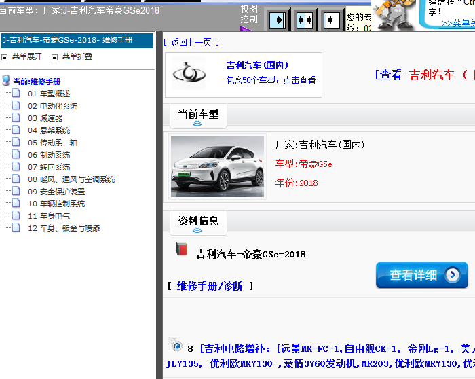Select the 当前车型 tab

(198, 116)
